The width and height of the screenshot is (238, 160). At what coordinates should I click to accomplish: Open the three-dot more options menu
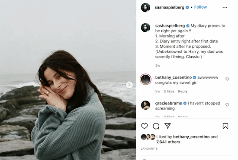[225, 8]
